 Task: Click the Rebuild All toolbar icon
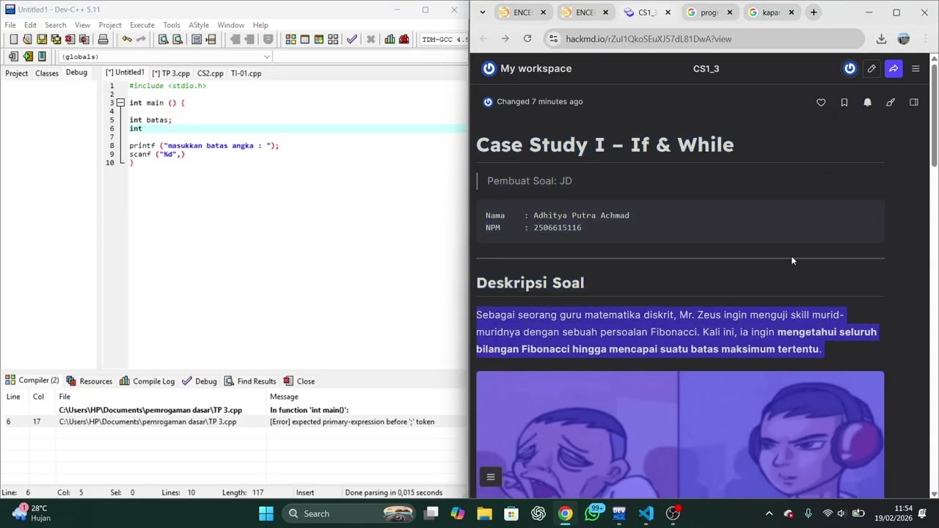point(333,40)
